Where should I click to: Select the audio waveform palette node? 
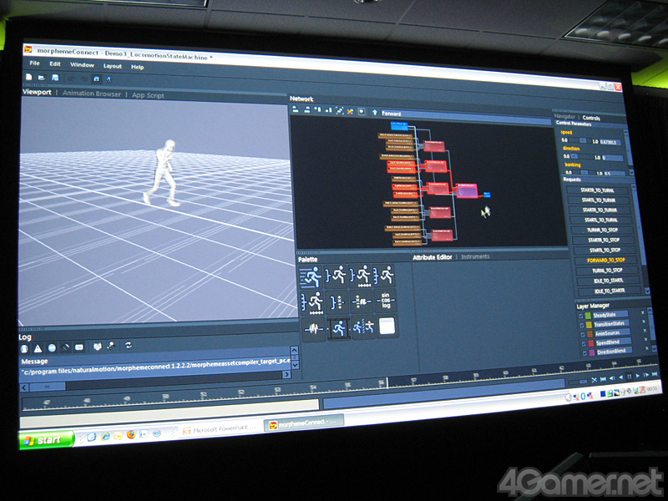click(x=314, y=328)
